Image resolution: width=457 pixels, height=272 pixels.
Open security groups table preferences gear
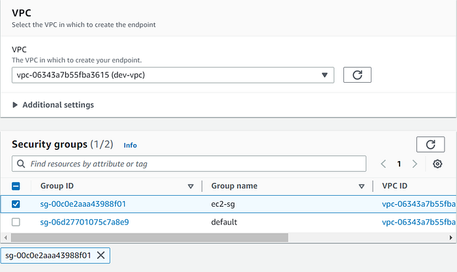pos(437,164)
